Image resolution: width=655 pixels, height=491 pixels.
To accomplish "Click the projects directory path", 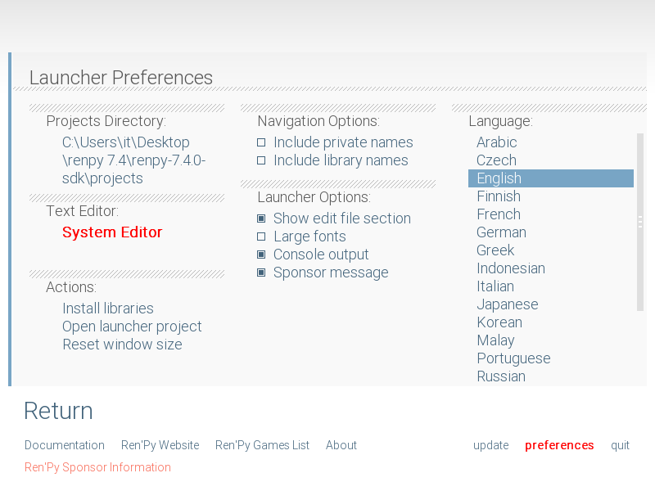I will tap(133, 160).
